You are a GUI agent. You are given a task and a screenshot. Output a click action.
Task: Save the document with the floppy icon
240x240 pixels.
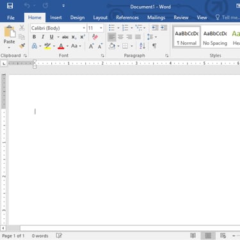pos(10,6)
